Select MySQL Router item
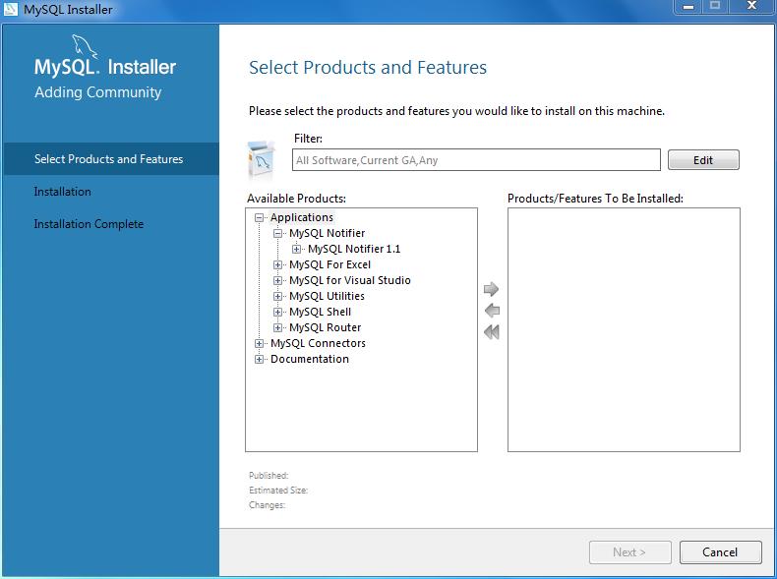Screen dimensions: 777x579 point(326,328)
